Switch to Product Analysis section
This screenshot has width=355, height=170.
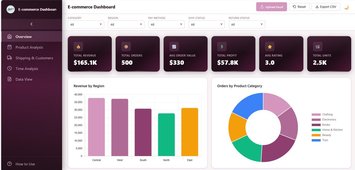[29, 47]
